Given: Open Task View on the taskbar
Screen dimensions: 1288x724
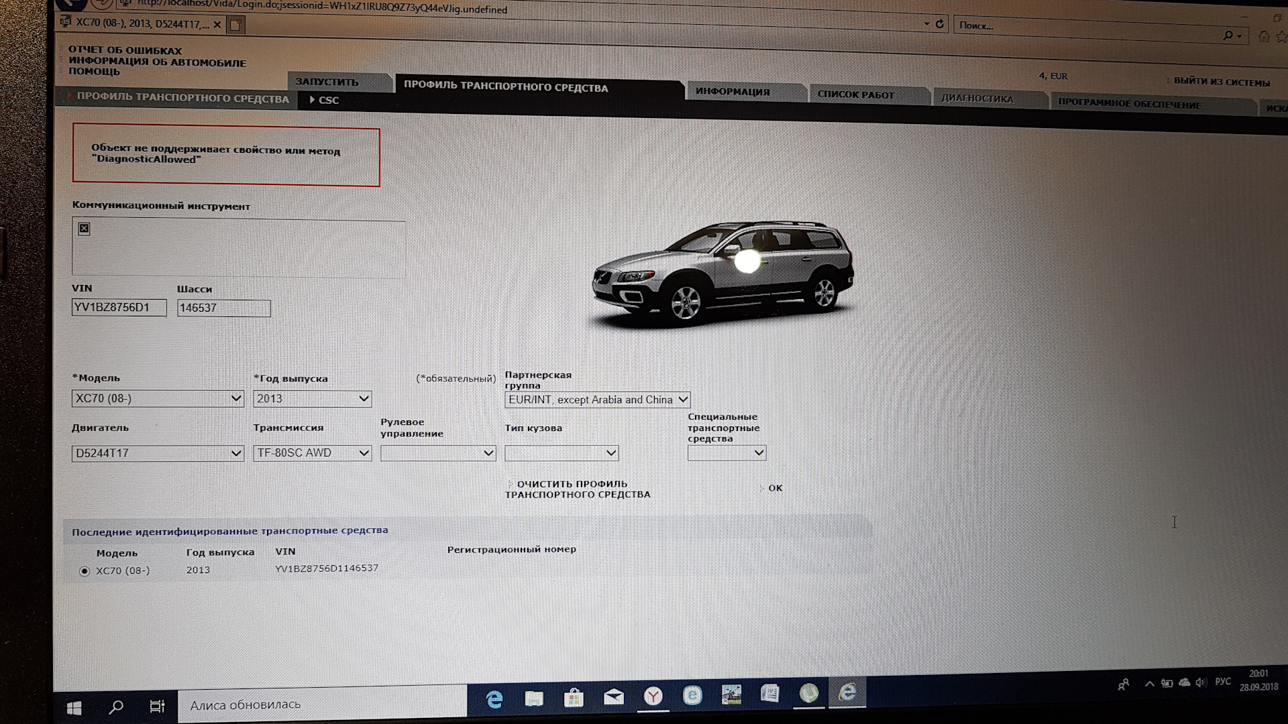Looking at the screenshot, I should tap(157, 706).
